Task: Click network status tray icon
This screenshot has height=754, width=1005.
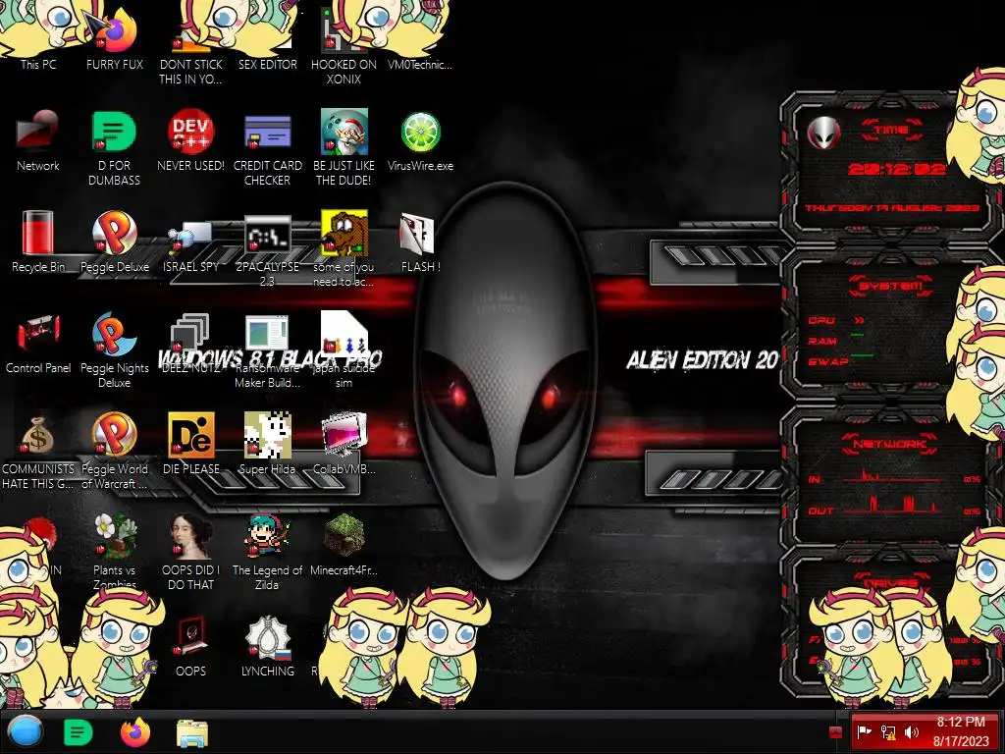Action: click(x=888, y=732)
